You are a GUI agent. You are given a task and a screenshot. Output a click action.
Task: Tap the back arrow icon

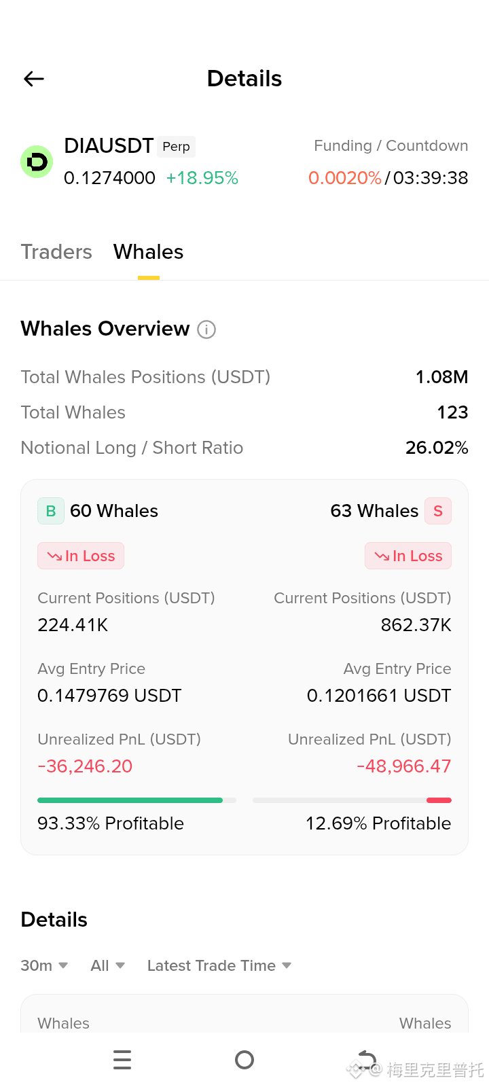[x=34, y=79]
